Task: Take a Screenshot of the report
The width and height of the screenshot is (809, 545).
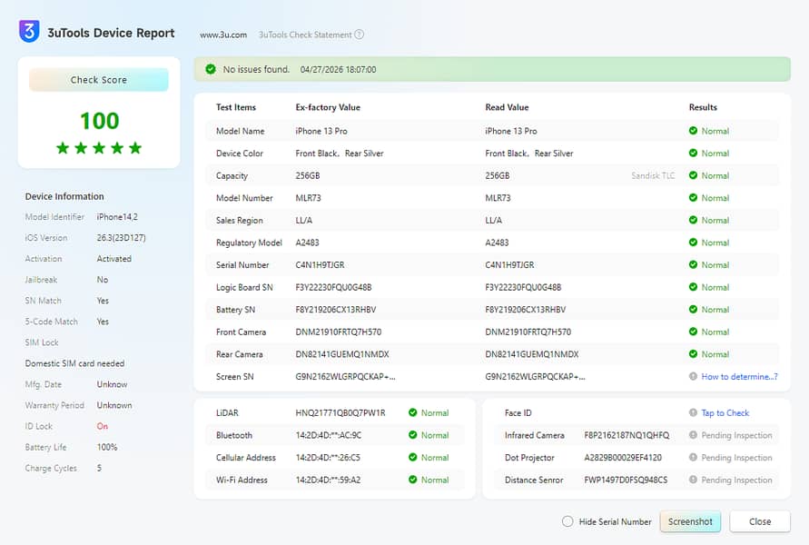Action: (690, 521)
